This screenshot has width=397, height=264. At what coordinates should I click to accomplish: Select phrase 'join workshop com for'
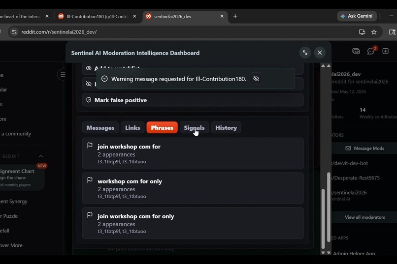[x=193, y=153]
